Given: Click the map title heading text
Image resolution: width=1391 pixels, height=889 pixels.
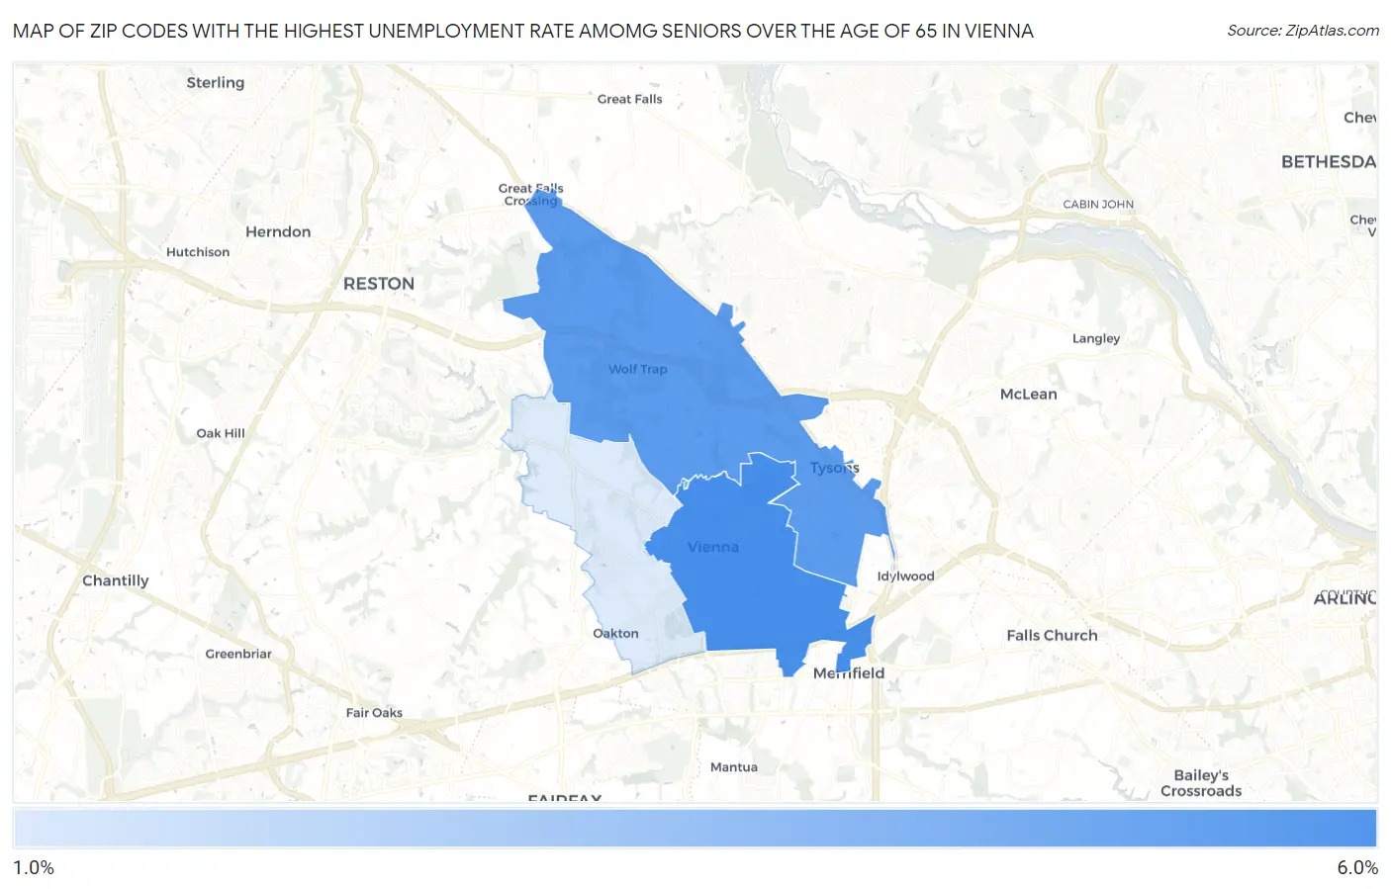Looking at the screenshot, I should [x=523, y=31].
